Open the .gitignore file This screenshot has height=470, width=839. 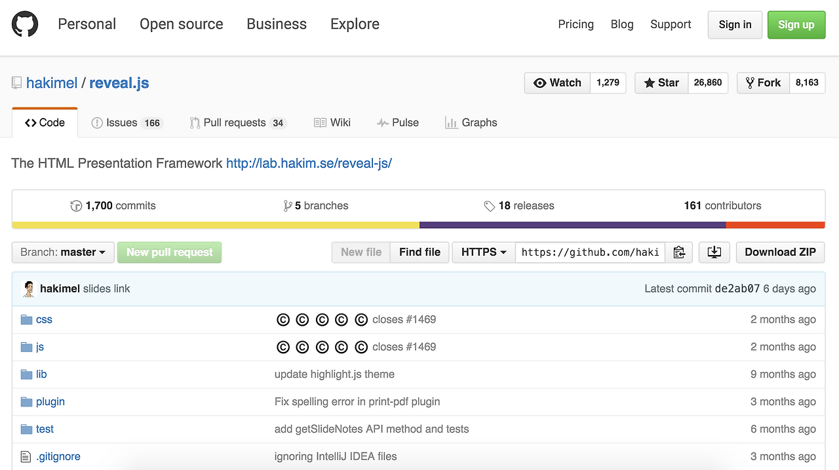[58, 457]
